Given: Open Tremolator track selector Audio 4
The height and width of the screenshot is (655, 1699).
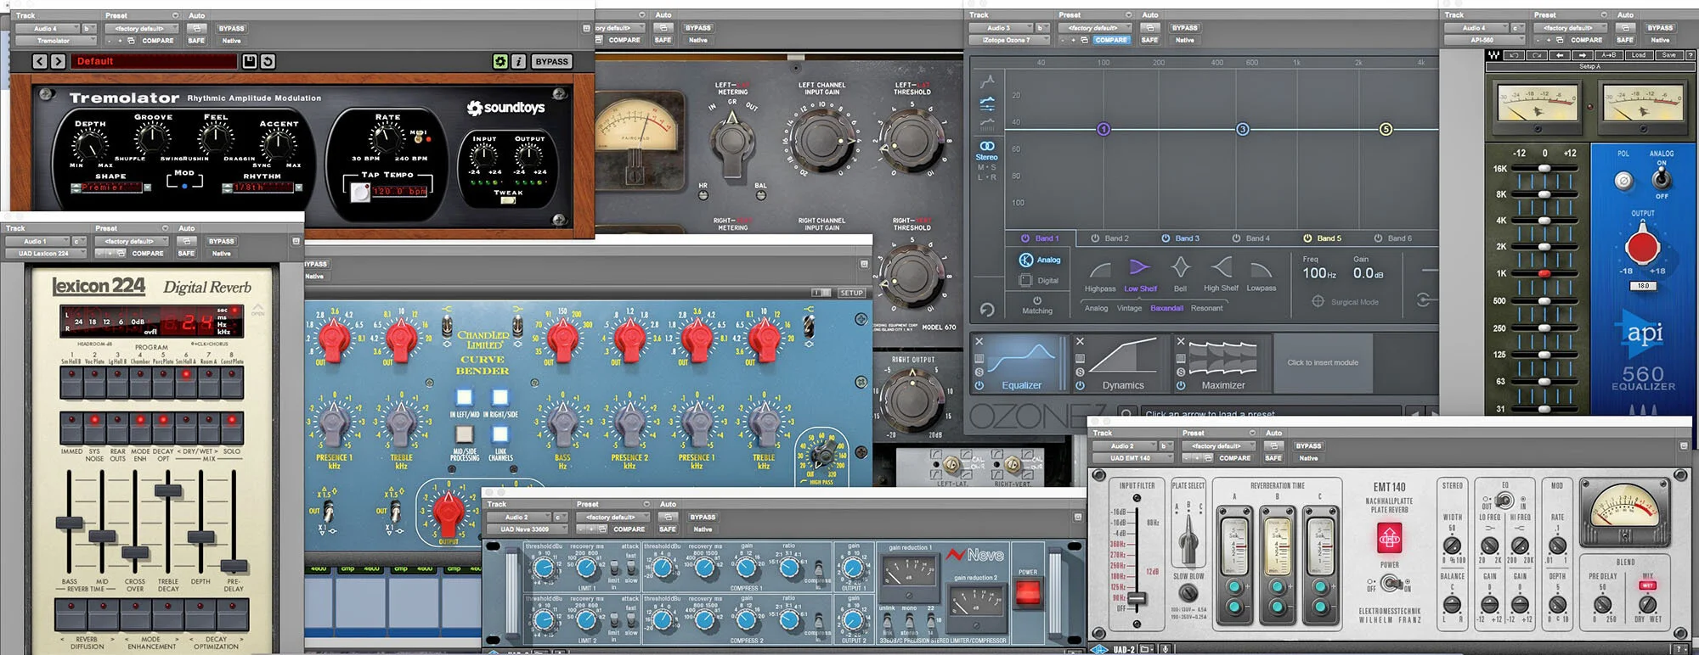Looking at the screenshot, I should tap(48, 28).
